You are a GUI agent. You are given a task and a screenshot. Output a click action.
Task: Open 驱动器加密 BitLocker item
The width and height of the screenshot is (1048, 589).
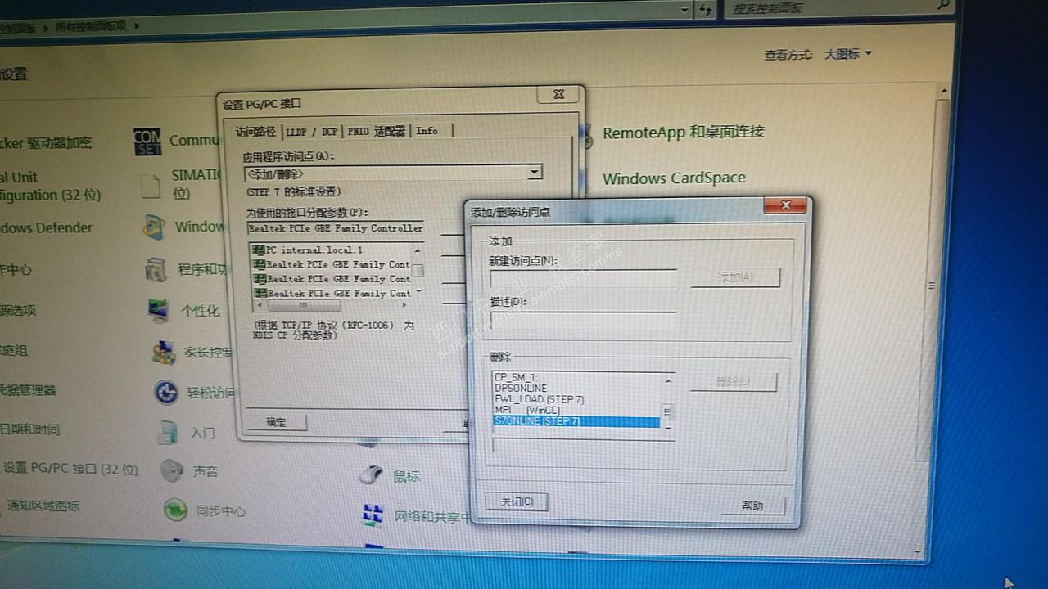(x=46, y=143)
